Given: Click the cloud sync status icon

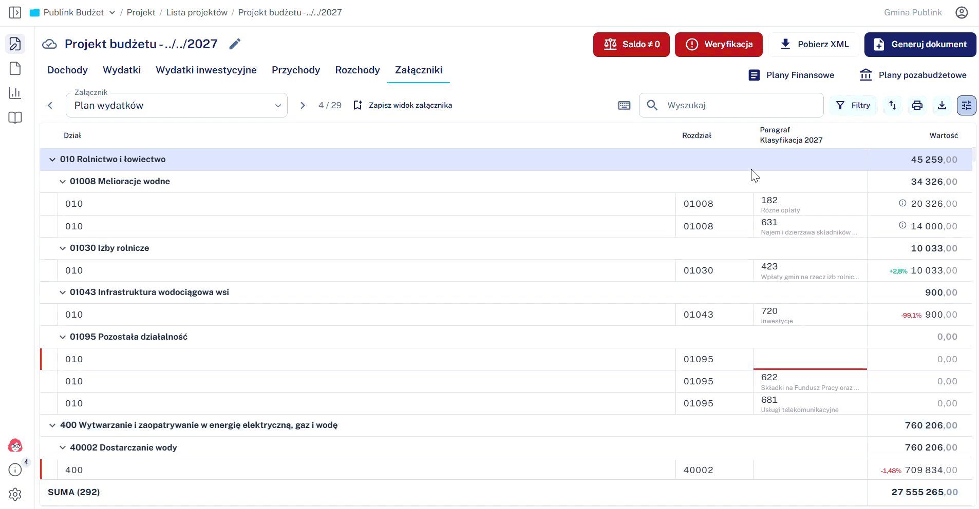Looking at the screenshot, I should coord(49,44).
